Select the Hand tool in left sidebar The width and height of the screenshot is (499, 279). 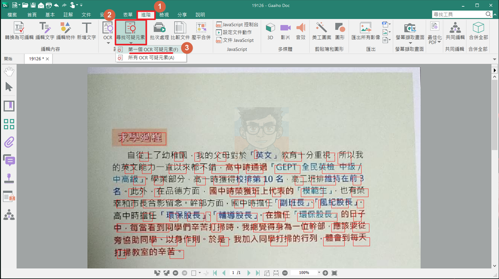(9, 72)
